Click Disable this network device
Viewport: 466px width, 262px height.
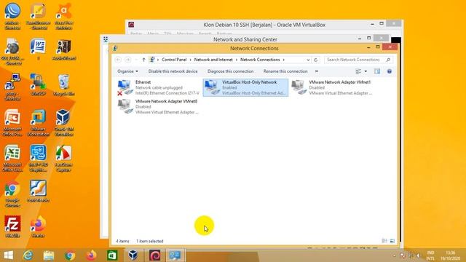[x=173, y=71]
